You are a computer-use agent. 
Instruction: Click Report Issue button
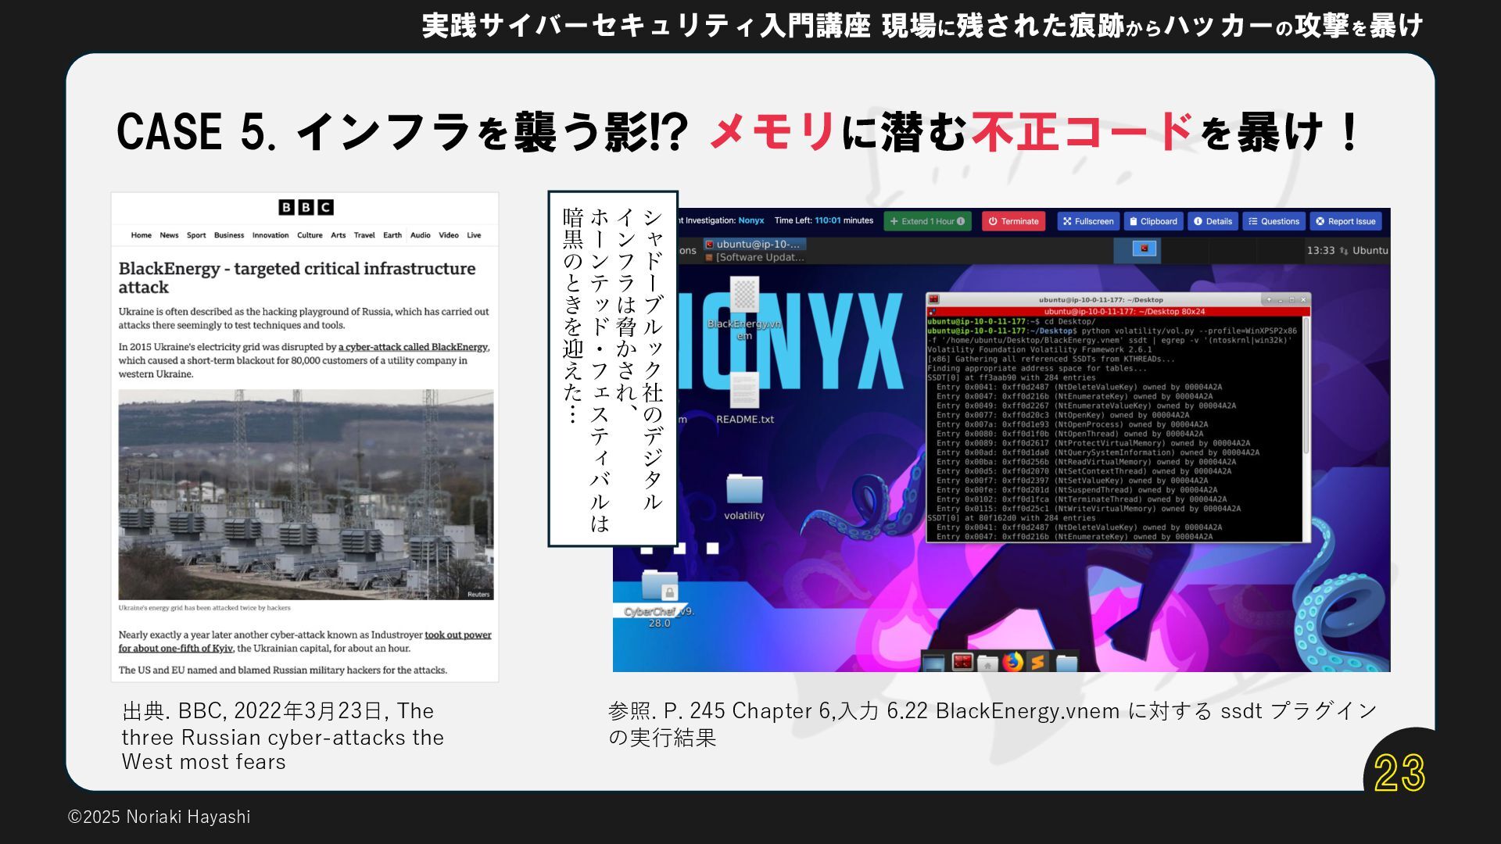click(1345, 221)
